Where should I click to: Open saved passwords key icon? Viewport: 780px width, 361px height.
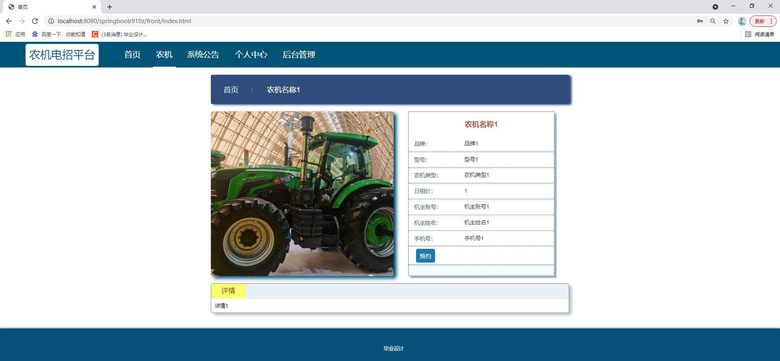[700, 21]
